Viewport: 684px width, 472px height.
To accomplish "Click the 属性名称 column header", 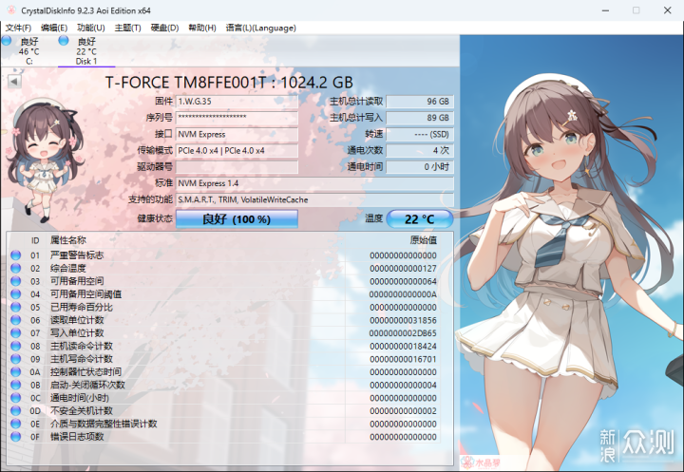I will coord(68,240).
